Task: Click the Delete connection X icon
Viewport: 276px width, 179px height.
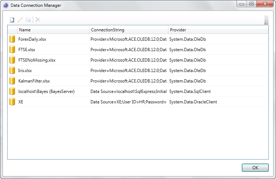Action: tap(38, 19)
